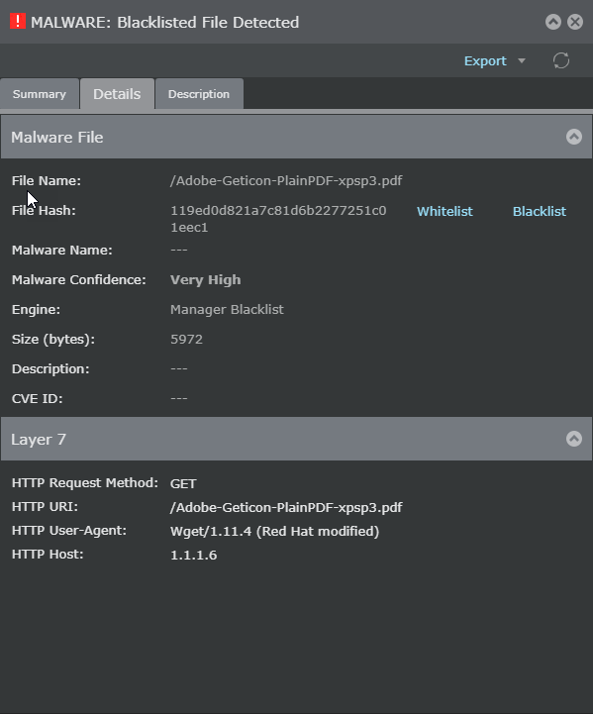
Task: Click the Wget/1.11.4 user-agent value
Action: pyautogui.click(x=274, y=531)
